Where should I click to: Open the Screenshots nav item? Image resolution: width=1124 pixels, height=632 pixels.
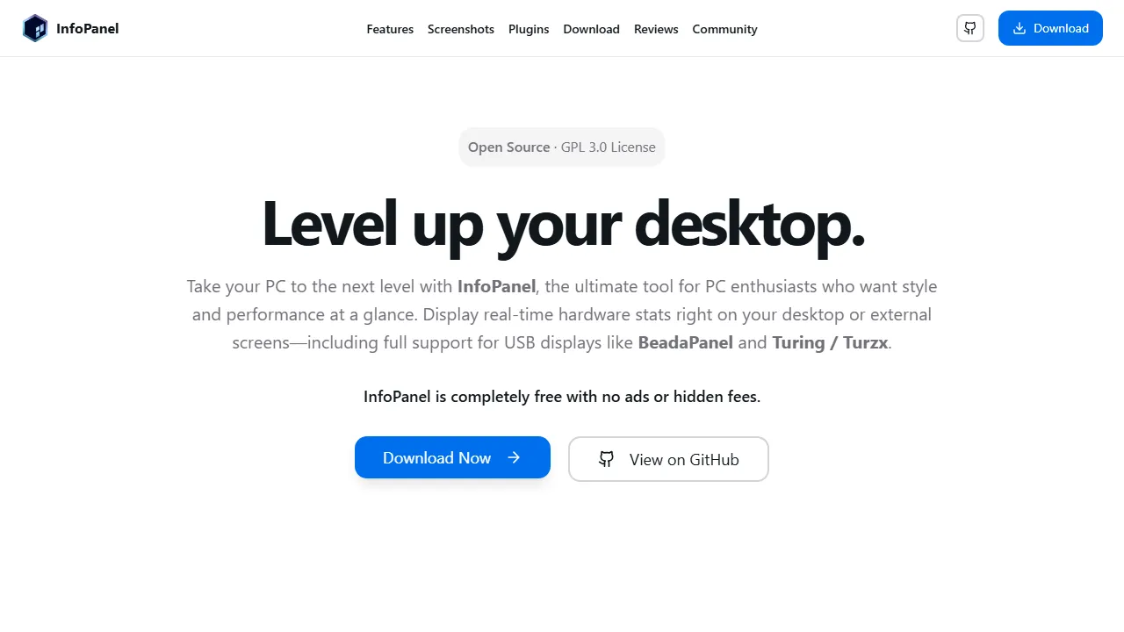coord(461,29)
